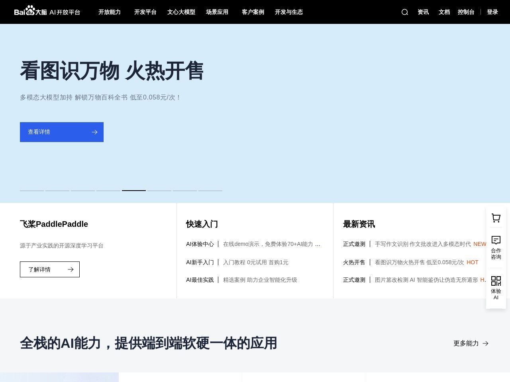
Task: Open the 控制台 console link
Action: coord(466,12)
